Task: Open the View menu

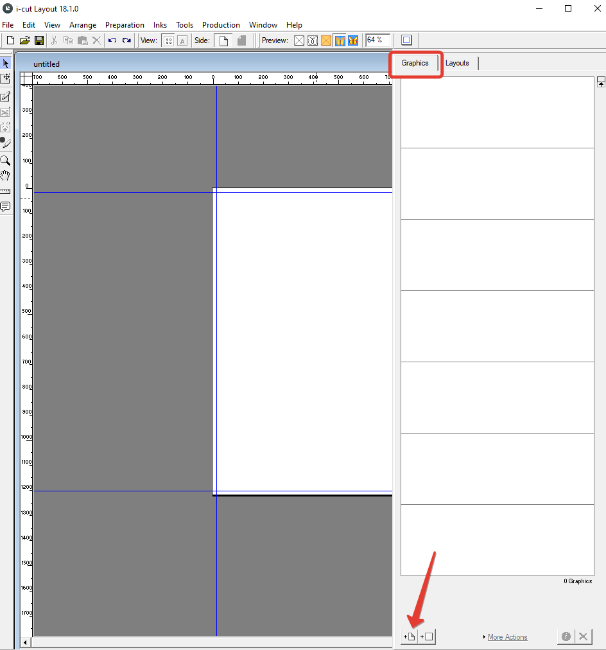Action: click(52, 25)
